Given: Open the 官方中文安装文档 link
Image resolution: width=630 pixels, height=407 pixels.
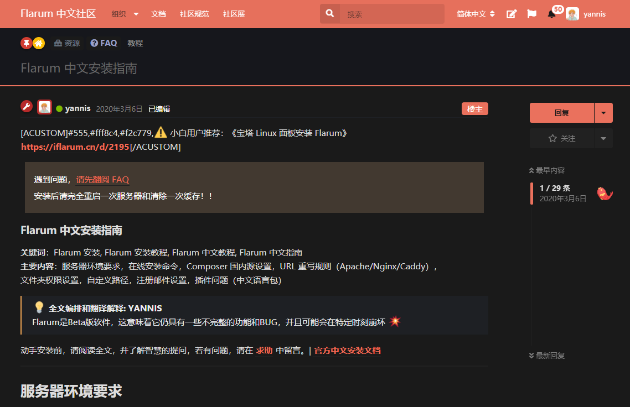Looking at the screenshot, I should pyautogui.click(x=347, y=350).
